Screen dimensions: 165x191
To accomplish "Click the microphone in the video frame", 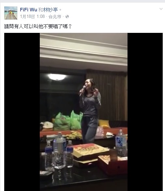I will 82,91.
